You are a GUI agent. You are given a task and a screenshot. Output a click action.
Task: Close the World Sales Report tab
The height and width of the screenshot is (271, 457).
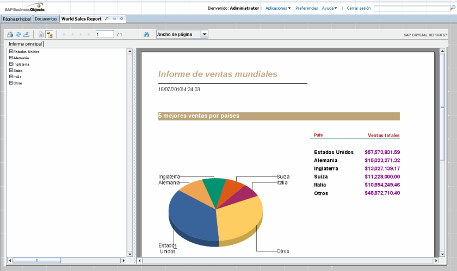pos(121,18)
